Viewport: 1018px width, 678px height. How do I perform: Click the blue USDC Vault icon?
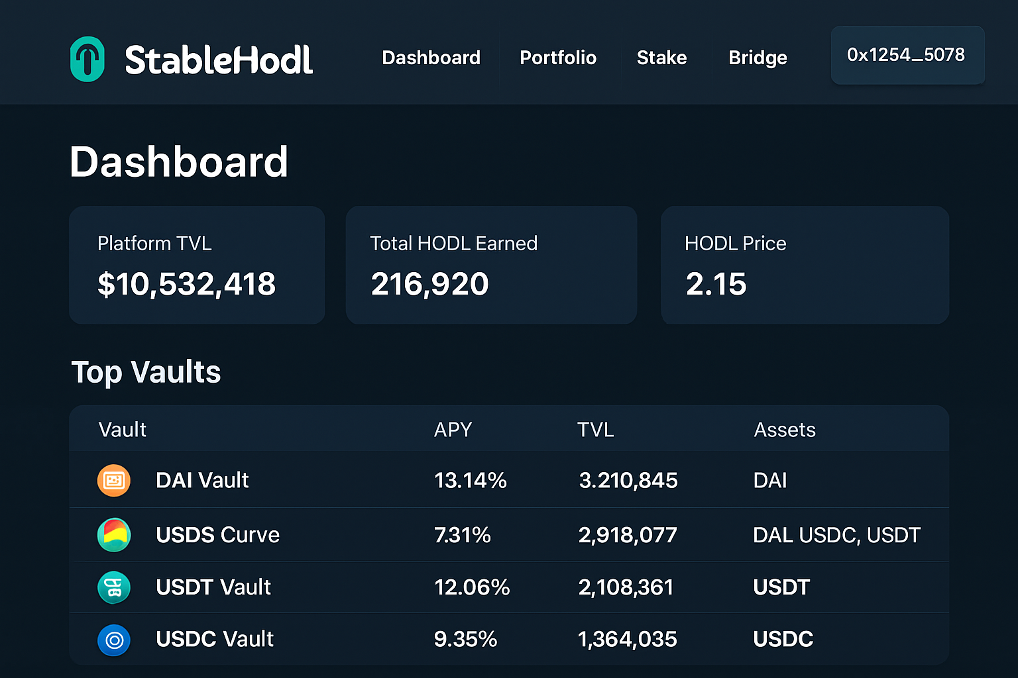coord(113,640)
